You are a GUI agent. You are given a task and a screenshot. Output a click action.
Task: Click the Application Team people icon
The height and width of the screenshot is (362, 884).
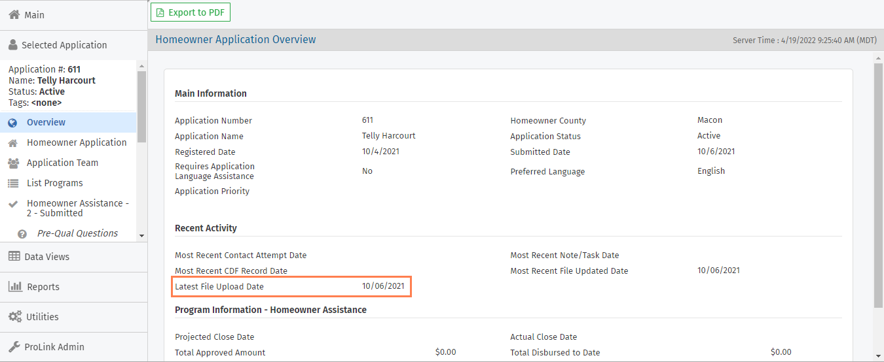click(x=13, y=163)
